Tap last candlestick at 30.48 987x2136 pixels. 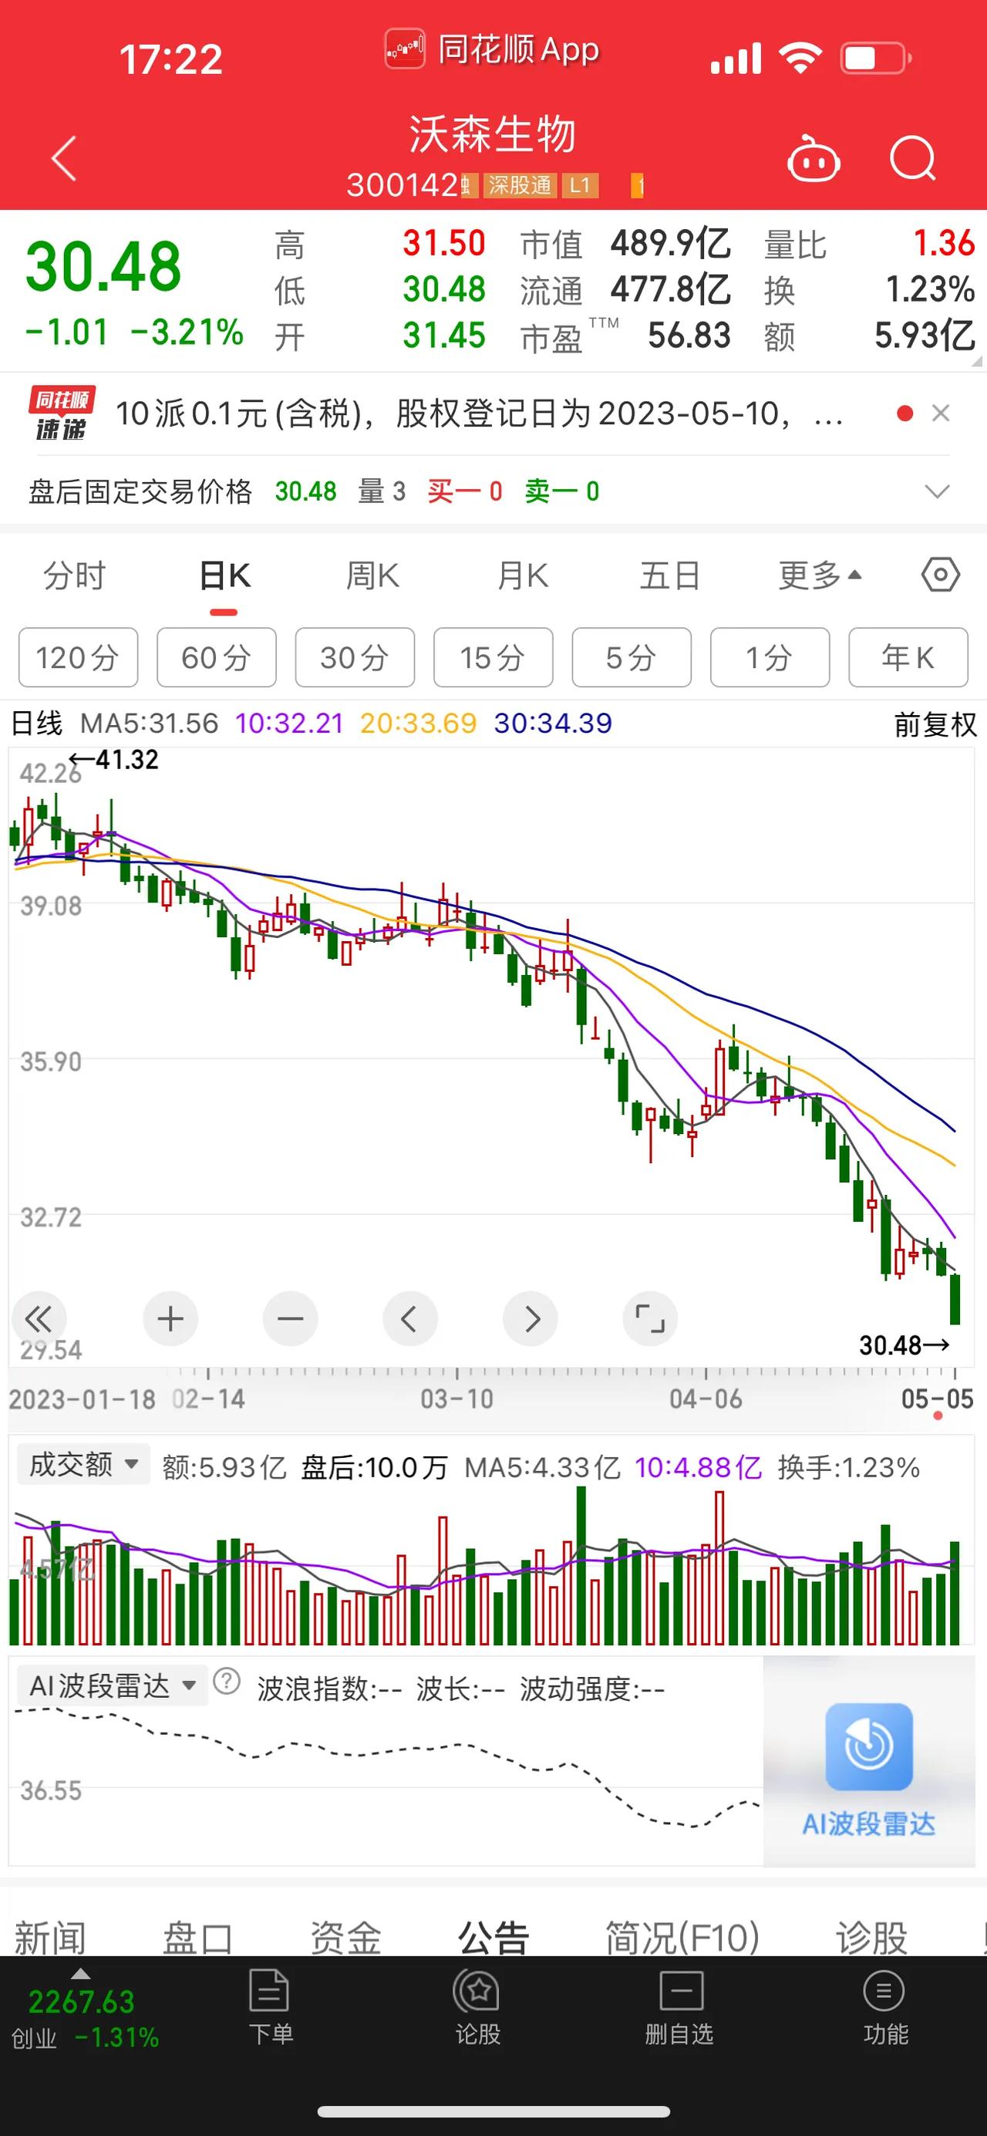tap(955, 1298)
